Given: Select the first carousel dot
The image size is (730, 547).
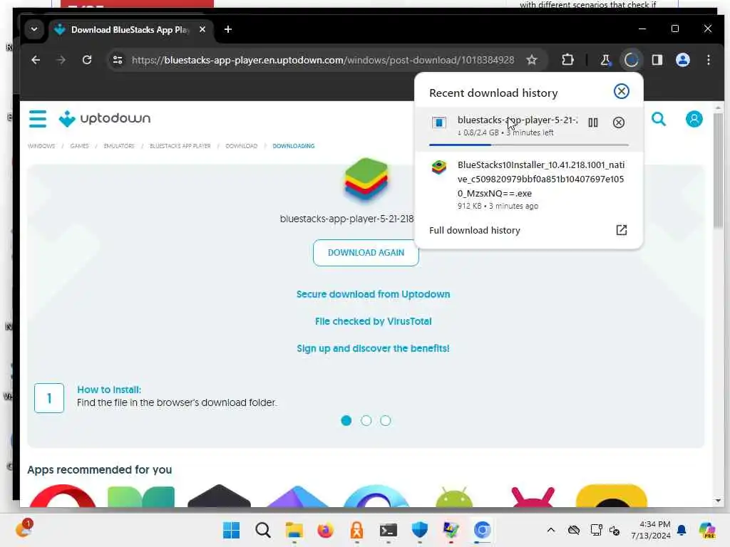Looking at the screenshot, I should pos(346,420).
